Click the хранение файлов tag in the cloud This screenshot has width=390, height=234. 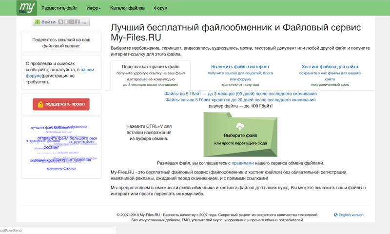[61, 169]
